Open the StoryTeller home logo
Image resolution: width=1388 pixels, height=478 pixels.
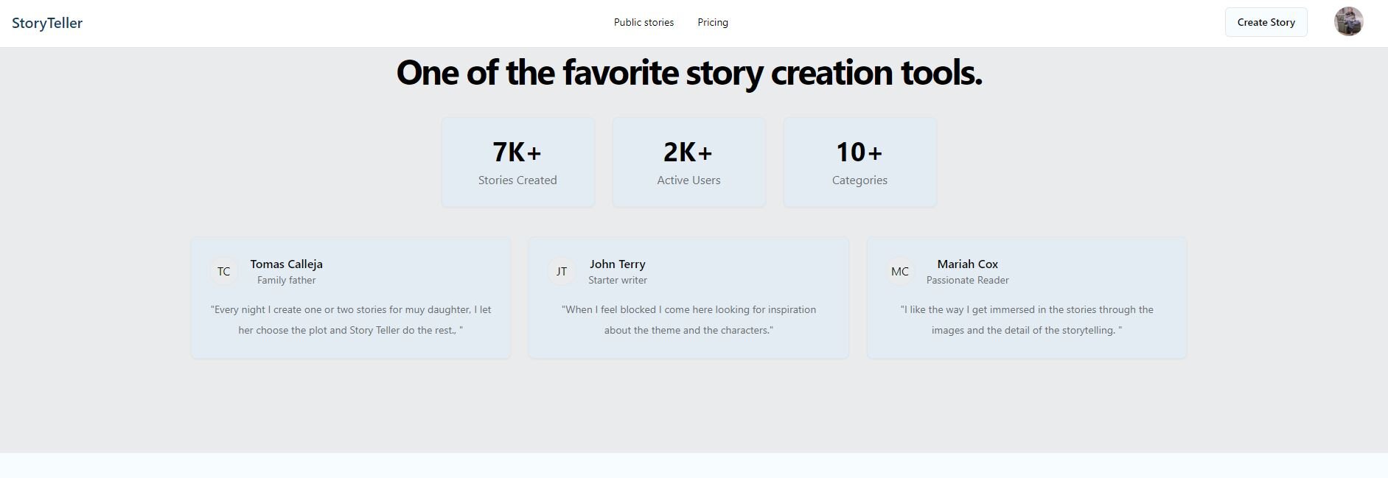click(47, 23)
